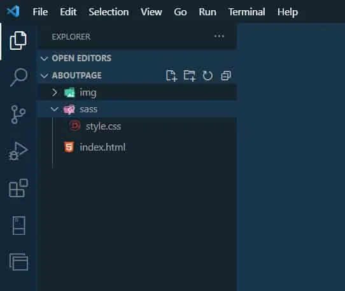Open the Run and Debug view
The height and width of the screenshot is (291, 345).
coord(18,151)
